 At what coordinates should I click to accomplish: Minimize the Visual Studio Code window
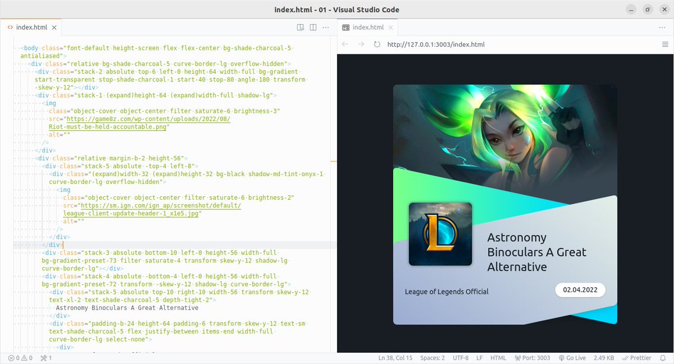(632, 10)
